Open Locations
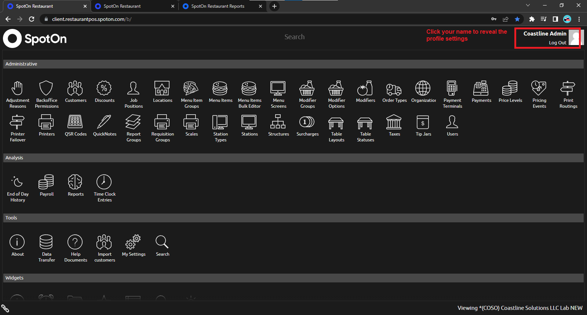587x315 pixels. tap(163, 92)
